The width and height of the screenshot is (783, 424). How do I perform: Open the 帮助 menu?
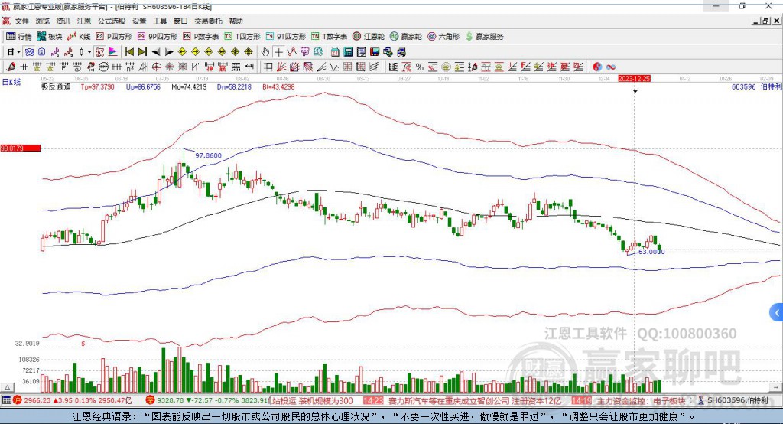pos(236,21)
